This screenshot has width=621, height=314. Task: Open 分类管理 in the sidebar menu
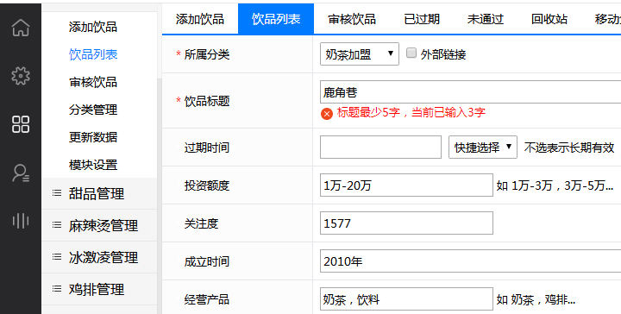coord(93,110)
